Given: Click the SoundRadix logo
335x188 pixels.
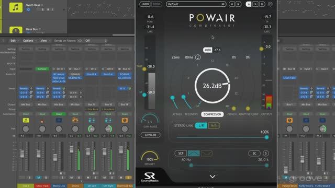Looking at the screenshot, I should [150, 177].
